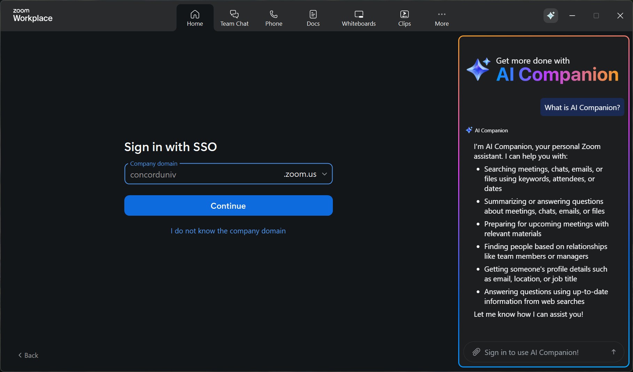The height and width of the screenshot is (372, 633).
Task: Click the Company domain input field
Action: click(x=204, y=174)
